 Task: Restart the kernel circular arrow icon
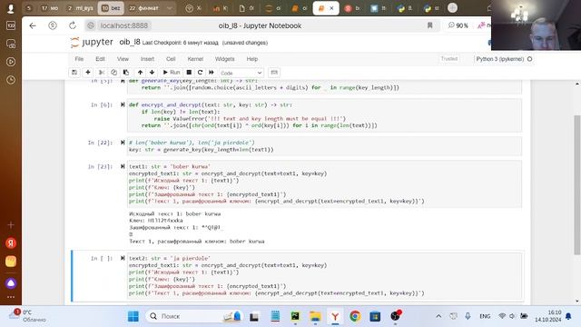click(x=200, y=73)
